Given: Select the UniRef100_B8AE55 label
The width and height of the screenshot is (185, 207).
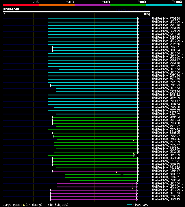Looking at the screenshot, I should 166,133.
